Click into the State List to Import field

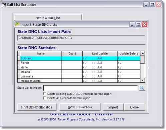90,88
